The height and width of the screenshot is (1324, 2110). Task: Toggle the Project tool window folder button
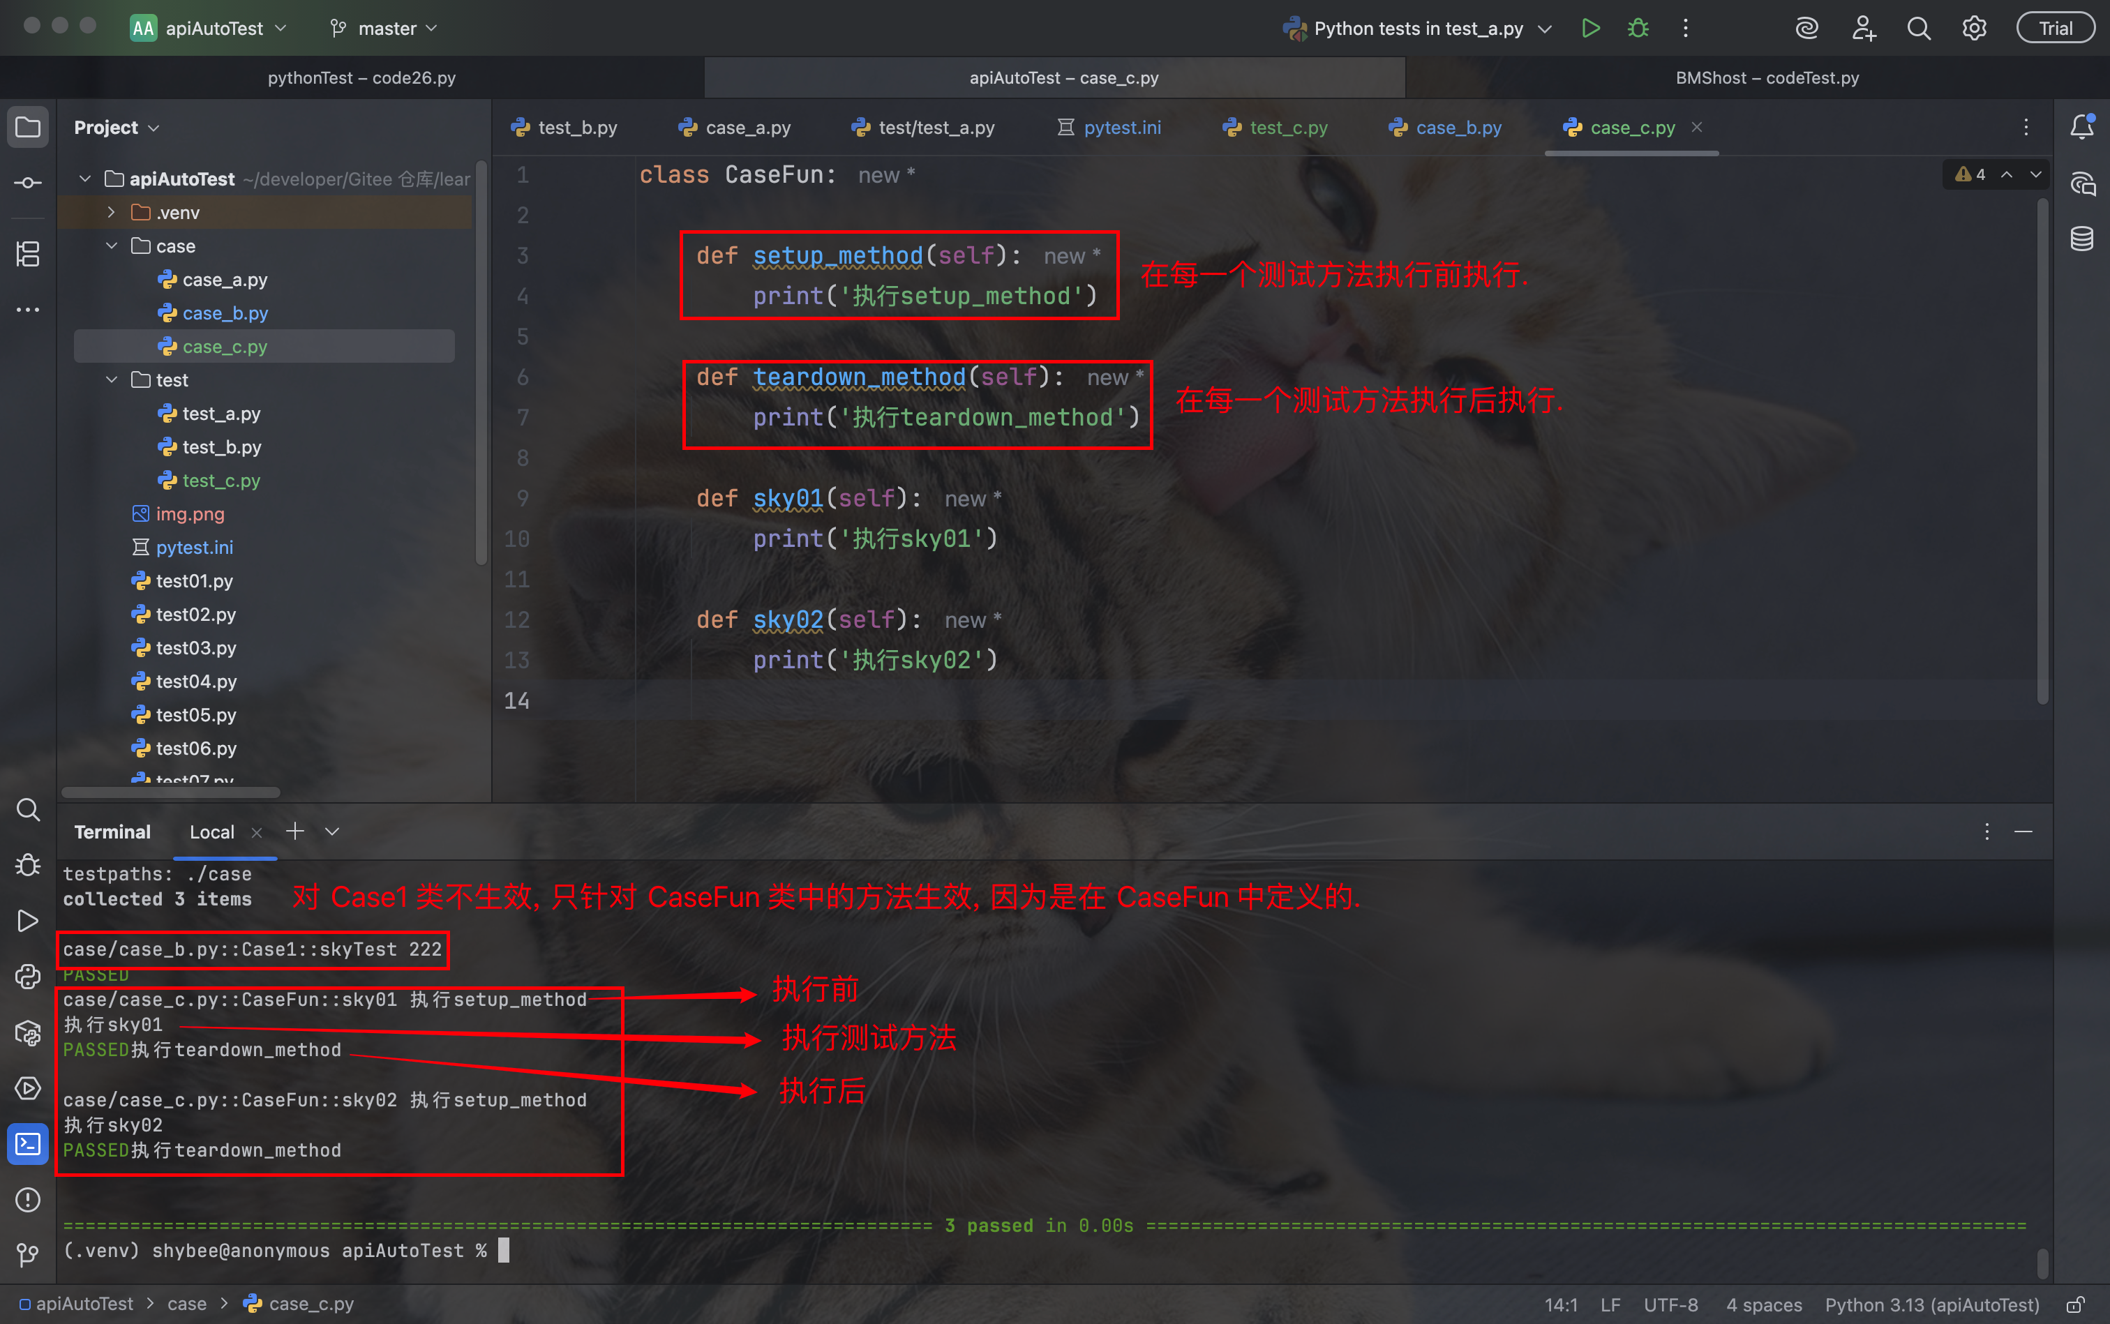pyautogui.click(x=28, y=128)
